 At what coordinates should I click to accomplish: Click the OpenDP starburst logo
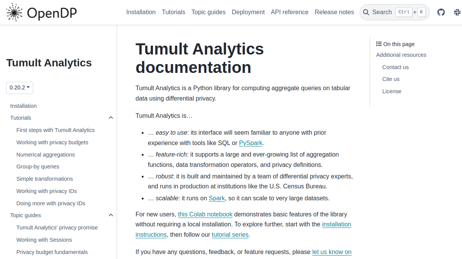(x=15, y=12)
